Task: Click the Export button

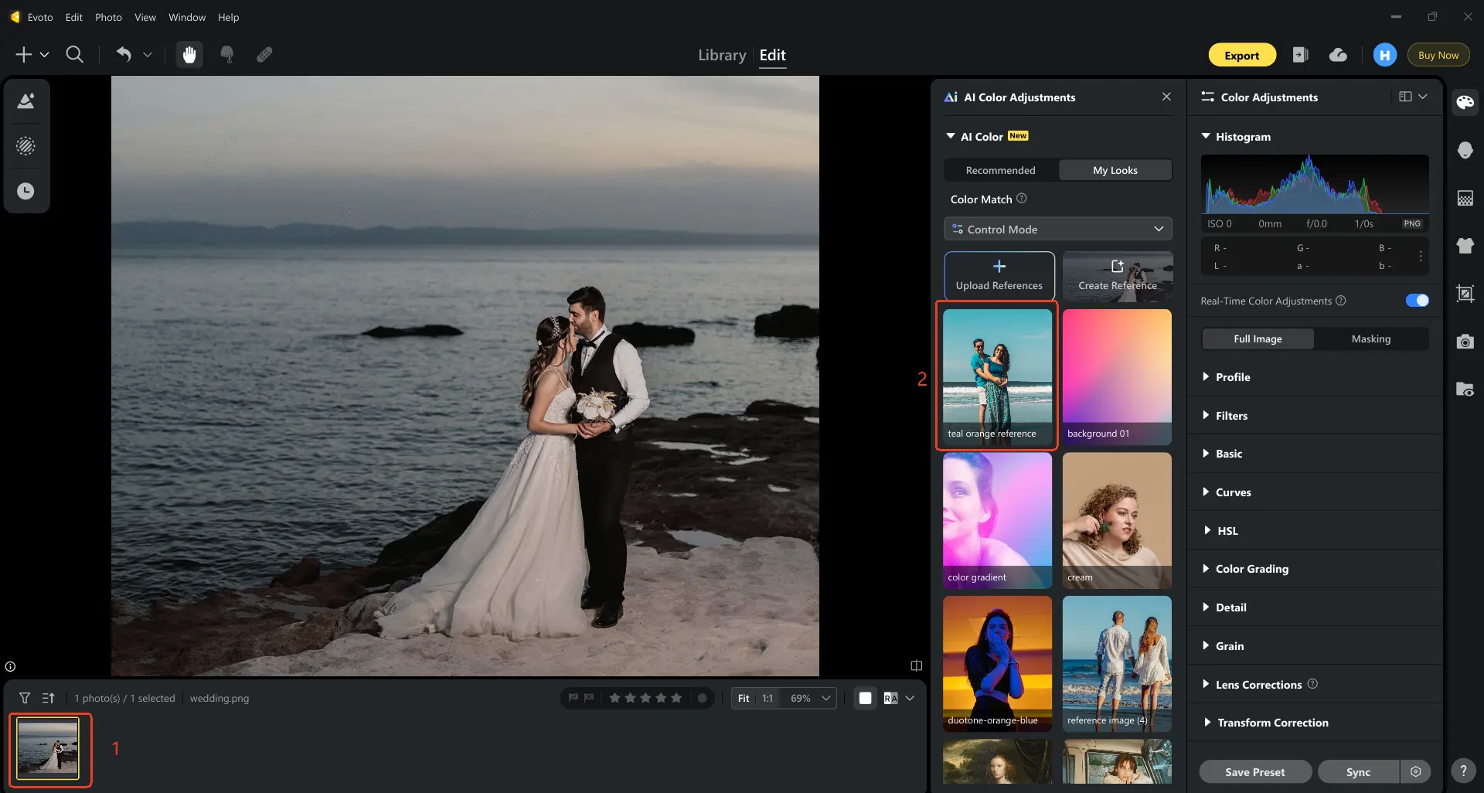Action: 1241,54
